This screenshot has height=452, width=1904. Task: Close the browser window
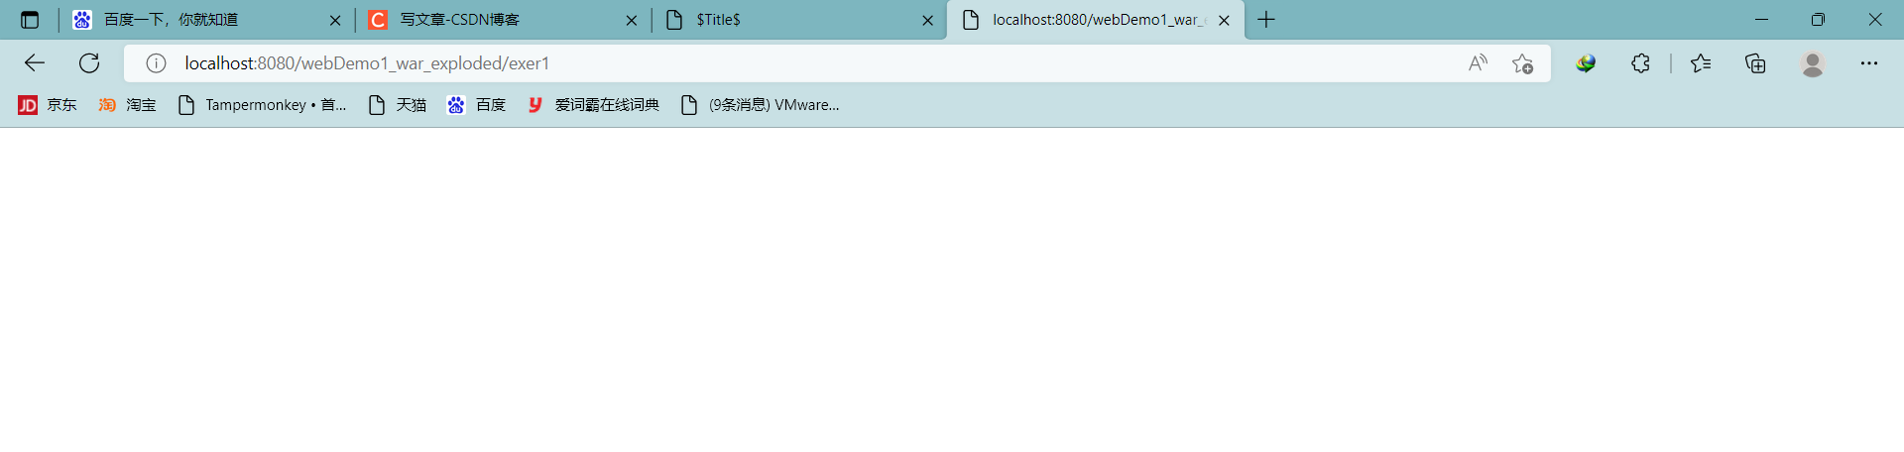click(x=1875, y=20)
